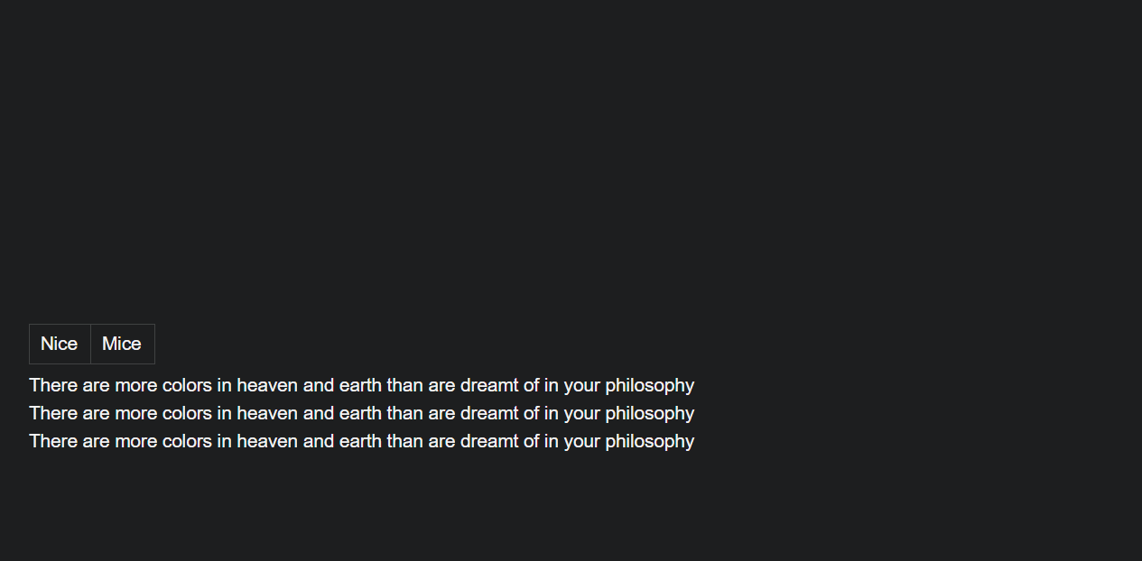Image resolution: width=1142 pixels, height=561 pixels.
Task: Click the word "philosophy" in the last line
Action: 649,442
